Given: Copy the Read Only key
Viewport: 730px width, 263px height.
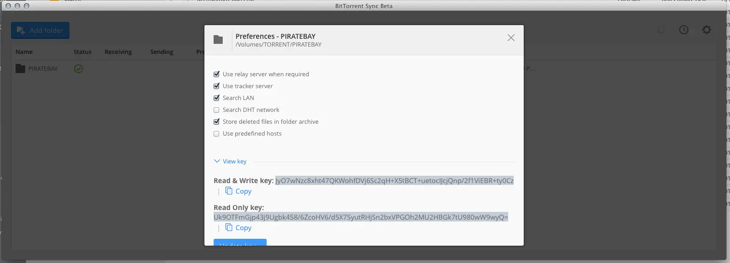Looking at the screenshot, I should (x=243, y=228).
